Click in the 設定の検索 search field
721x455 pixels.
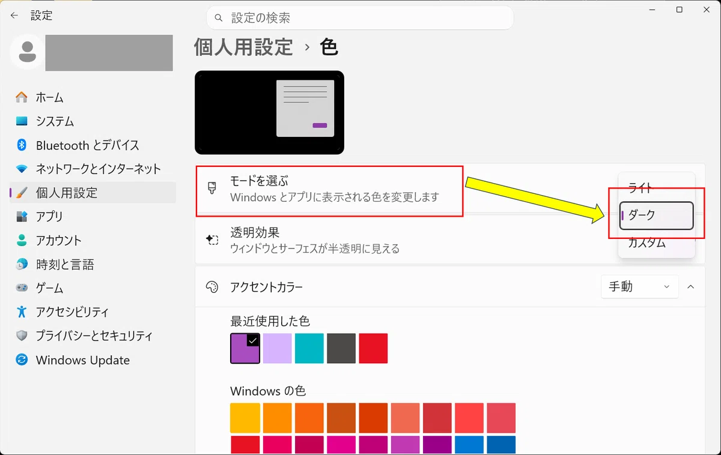360,18
